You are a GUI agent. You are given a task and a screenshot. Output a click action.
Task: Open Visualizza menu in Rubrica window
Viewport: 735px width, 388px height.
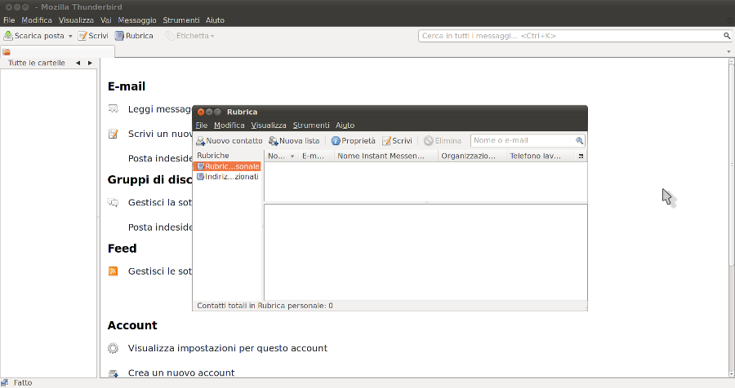coord(269,126)
